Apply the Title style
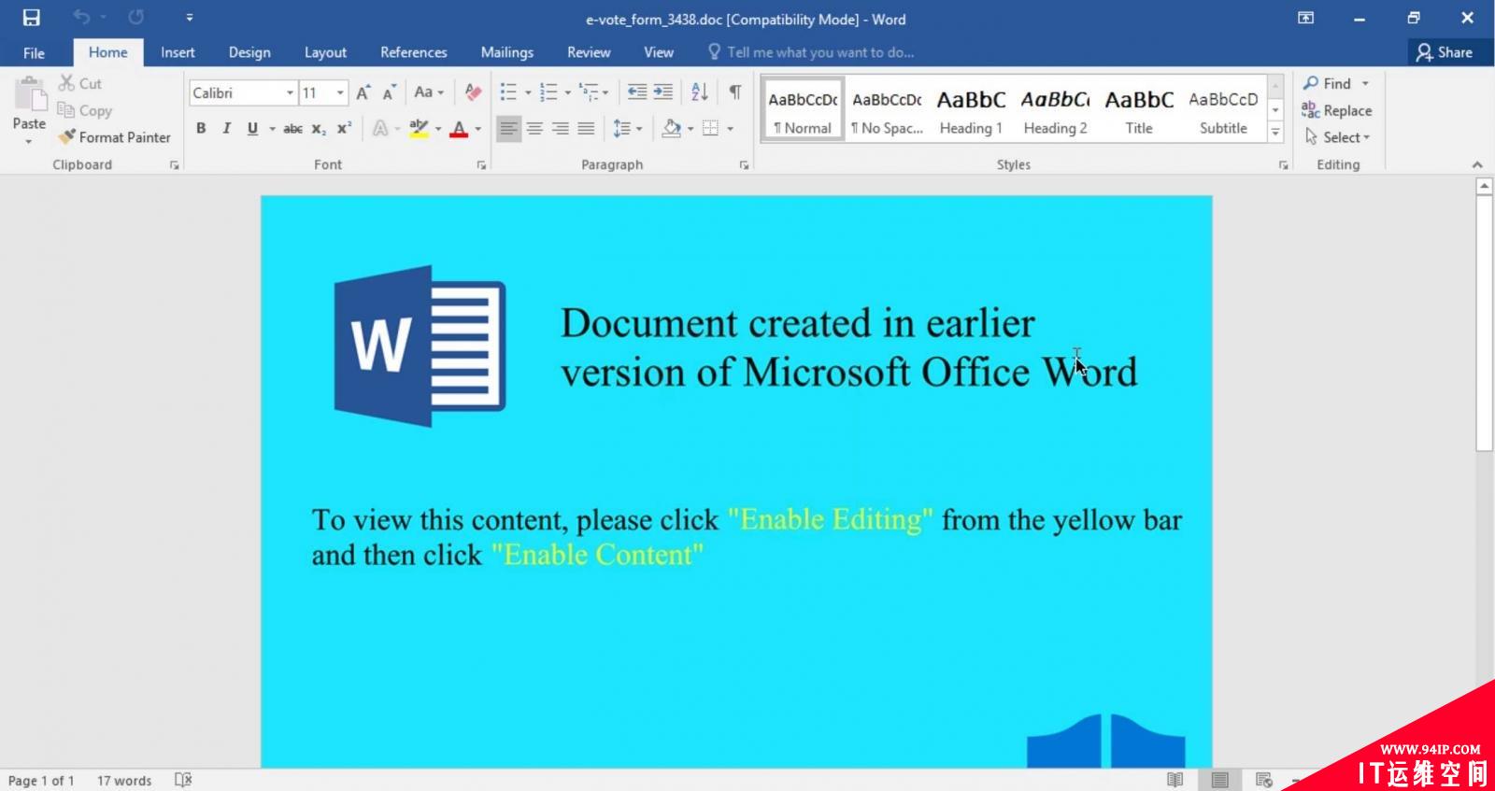1495x791 pixels. point(1139,111)
